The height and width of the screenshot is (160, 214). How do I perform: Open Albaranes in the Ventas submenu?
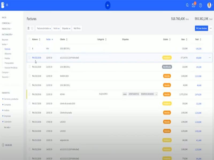point(8,54)
